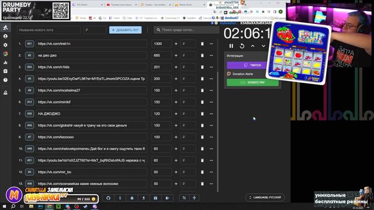Open more options for https://vk.com/treb1n lot
This screenshot has width=374, height=210.
212,44
